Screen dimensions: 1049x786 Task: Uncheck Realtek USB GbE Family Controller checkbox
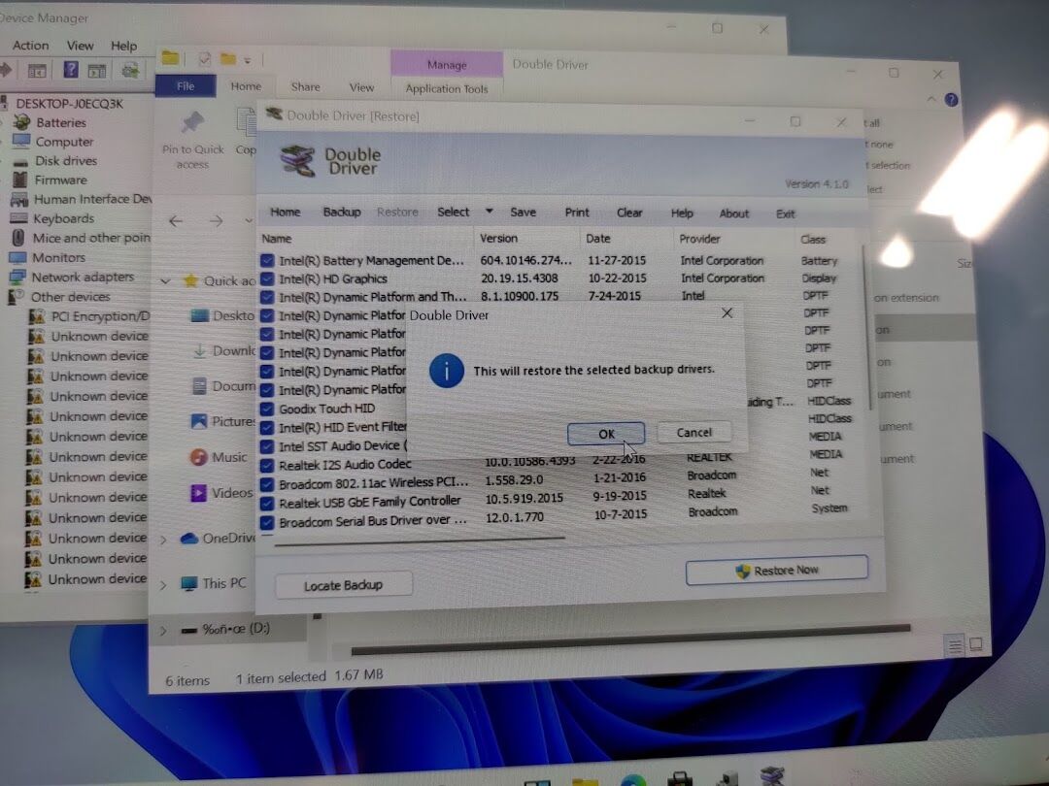pos(267,503)
